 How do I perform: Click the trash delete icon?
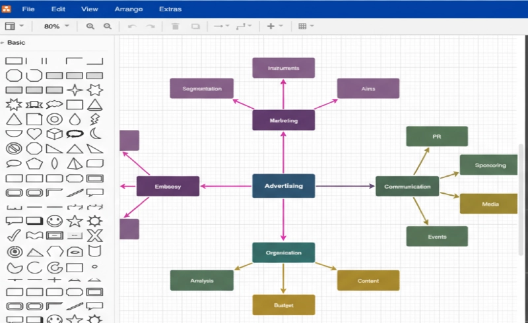coord(175,26)
